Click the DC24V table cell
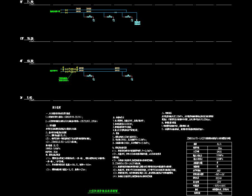 pyautogui.click(x=220, y=178)
